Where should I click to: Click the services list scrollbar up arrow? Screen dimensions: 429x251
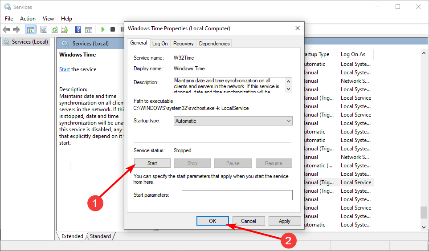424,53
